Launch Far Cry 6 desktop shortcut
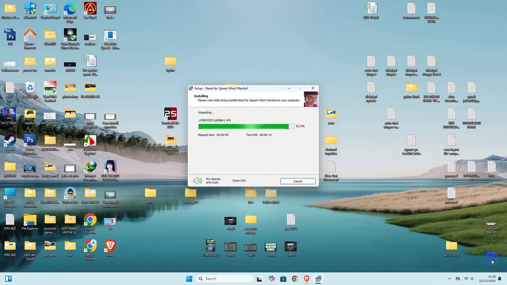Viewport: 507px width, 285px height. tap(90, 11)
